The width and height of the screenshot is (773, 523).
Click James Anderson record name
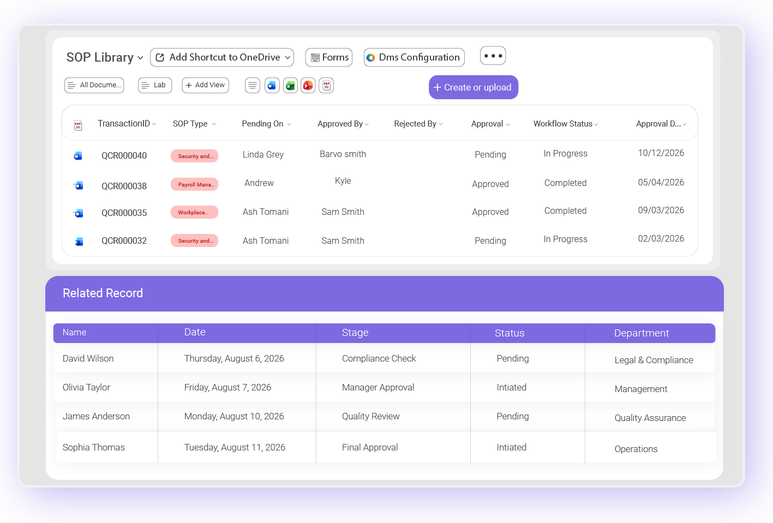[96, 416]
